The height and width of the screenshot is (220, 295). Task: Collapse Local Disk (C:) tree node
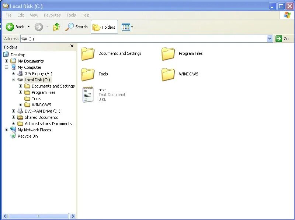coord(13,79)
